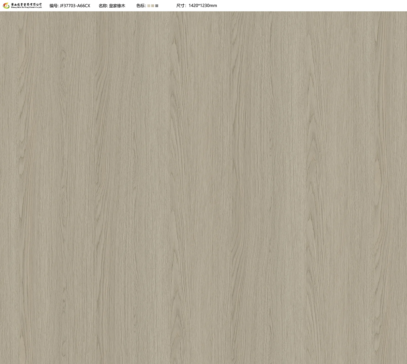Pick the gray color swatch

[157, 6]
